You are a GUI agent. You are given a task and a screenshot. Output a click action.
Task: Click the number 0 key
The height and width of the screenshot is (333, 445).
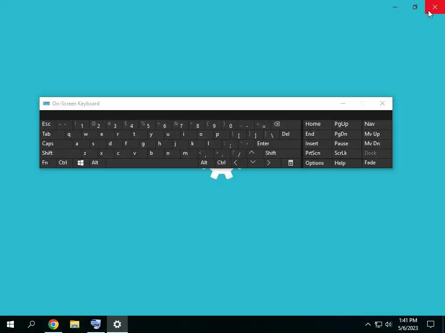[x=229, y=124]
